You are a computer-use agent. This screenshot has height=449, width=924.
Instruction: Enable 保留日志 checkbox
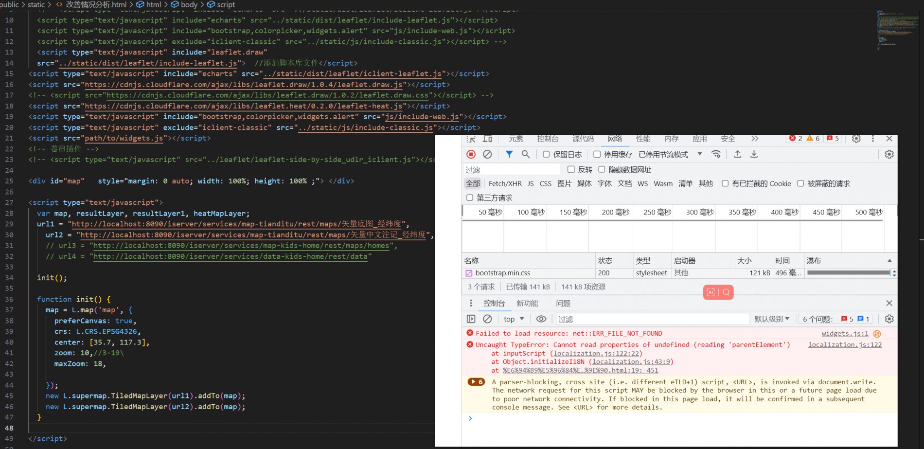click(x=546, y=154)
